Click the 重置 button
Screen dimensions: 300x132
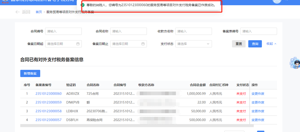239,44
